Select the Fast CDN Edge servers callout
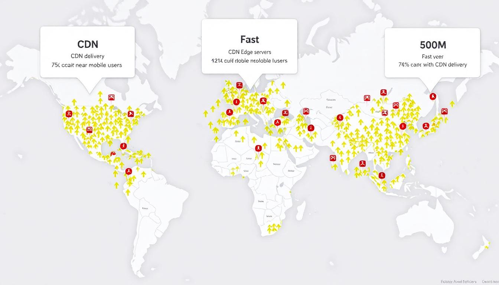Screen dimensions: 499x285 (249, 46)
